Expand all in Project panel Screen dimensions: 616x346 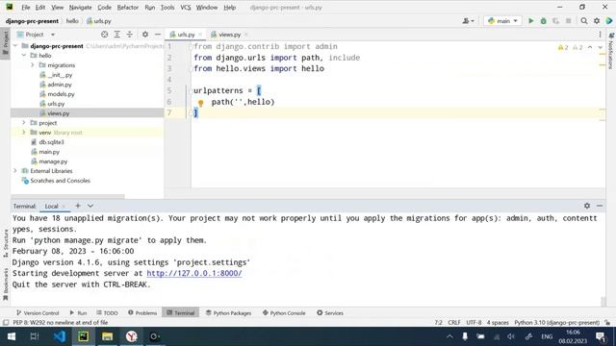pos(117,35)
